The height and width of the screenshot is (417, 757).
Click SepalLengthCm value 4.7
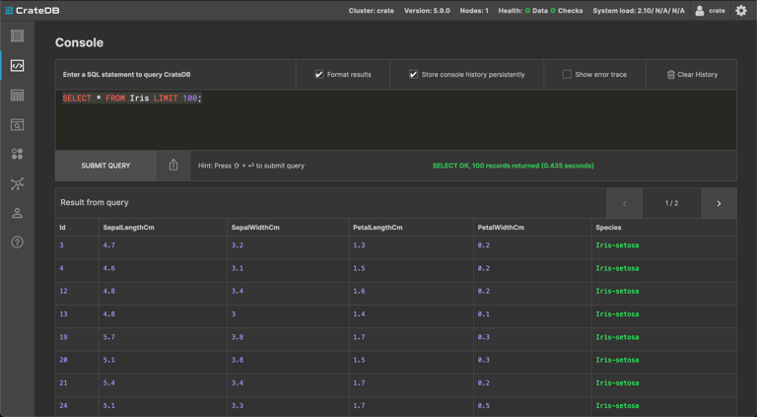[x=108, y=245]
